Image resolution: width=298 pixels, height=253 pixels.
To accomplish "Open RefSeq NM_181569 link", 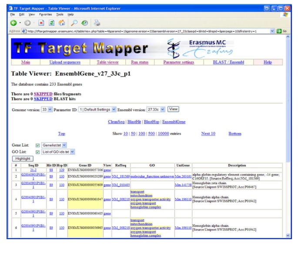I will tap(121, 176).
